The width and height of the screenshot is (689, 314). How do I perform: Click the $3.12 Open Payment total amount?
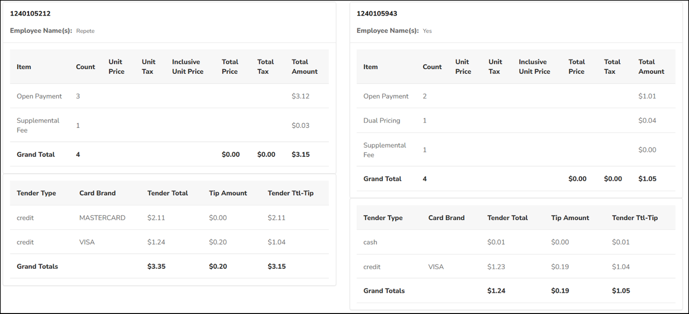coord(300,96)
